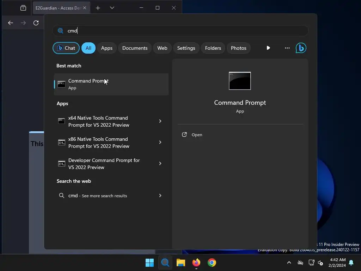Click the network display tray icon
The image size is (361, 271).
(311, 263)
